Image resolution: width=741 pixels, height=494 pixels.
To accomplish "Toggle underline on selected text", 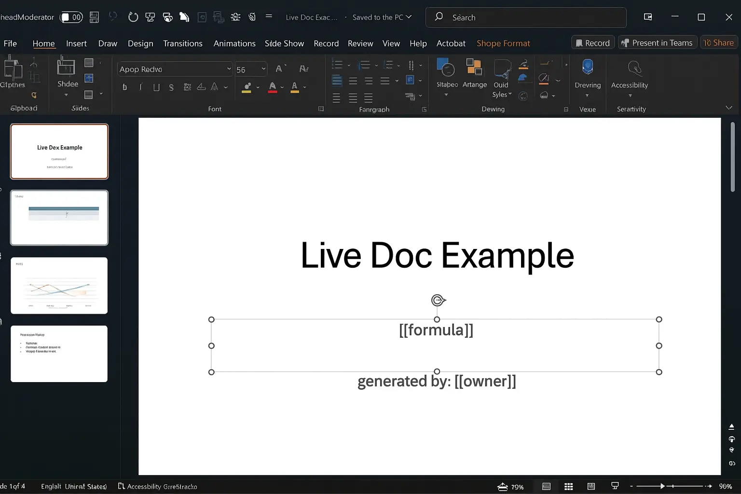I will [156, 87].
